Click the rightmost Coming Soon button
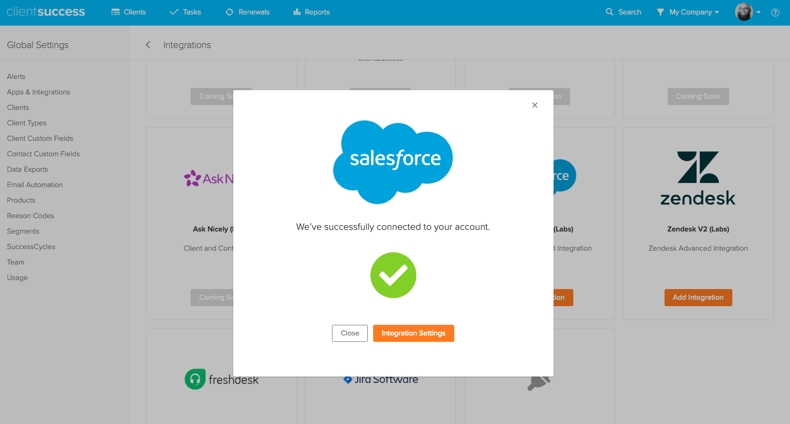Image resolution: width=790 pixels, height=424 pixels. point(698,97)
